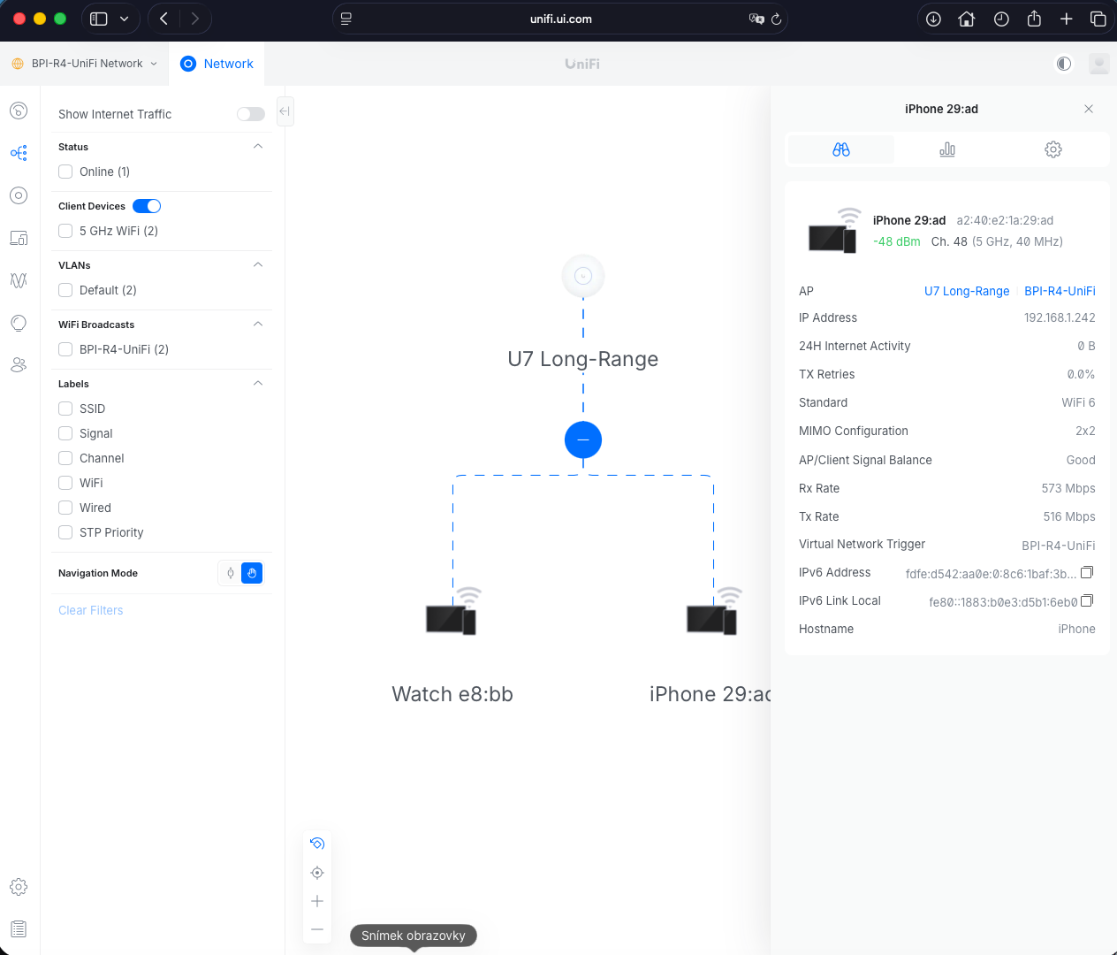Collapse the VLANs filter section
Image resolution: width=1117 pixels, height=955 pixels.
point(258,265)
